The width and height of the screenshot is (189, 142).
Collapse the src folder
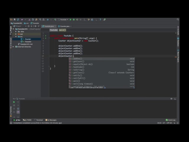[16, 37]
